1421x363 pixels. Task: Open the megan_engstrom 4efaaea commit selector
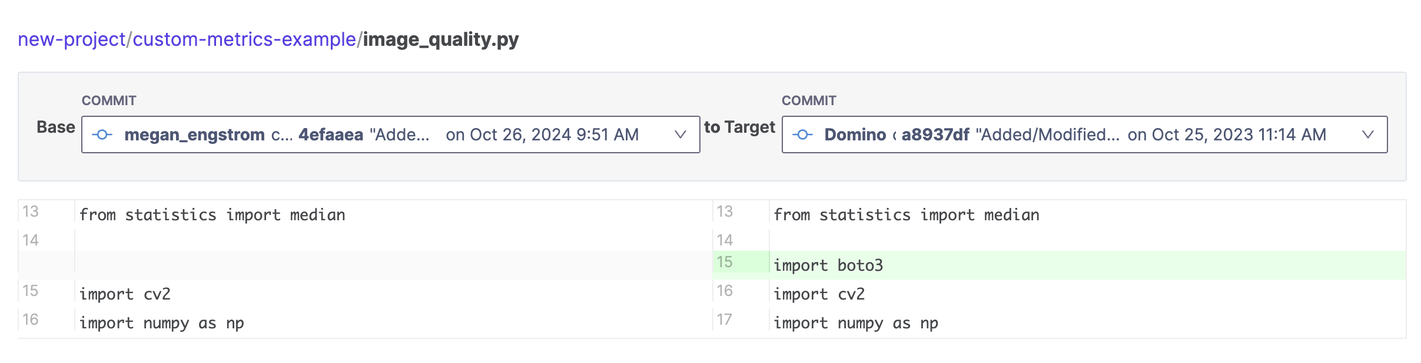[390, 135]
